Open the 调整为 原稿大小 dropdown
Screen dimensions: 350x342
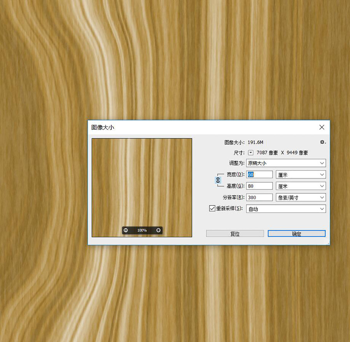[x=286, y=163]
